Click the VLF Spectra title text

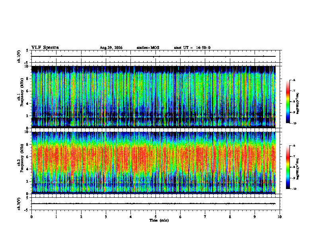[x=45, y=48]
